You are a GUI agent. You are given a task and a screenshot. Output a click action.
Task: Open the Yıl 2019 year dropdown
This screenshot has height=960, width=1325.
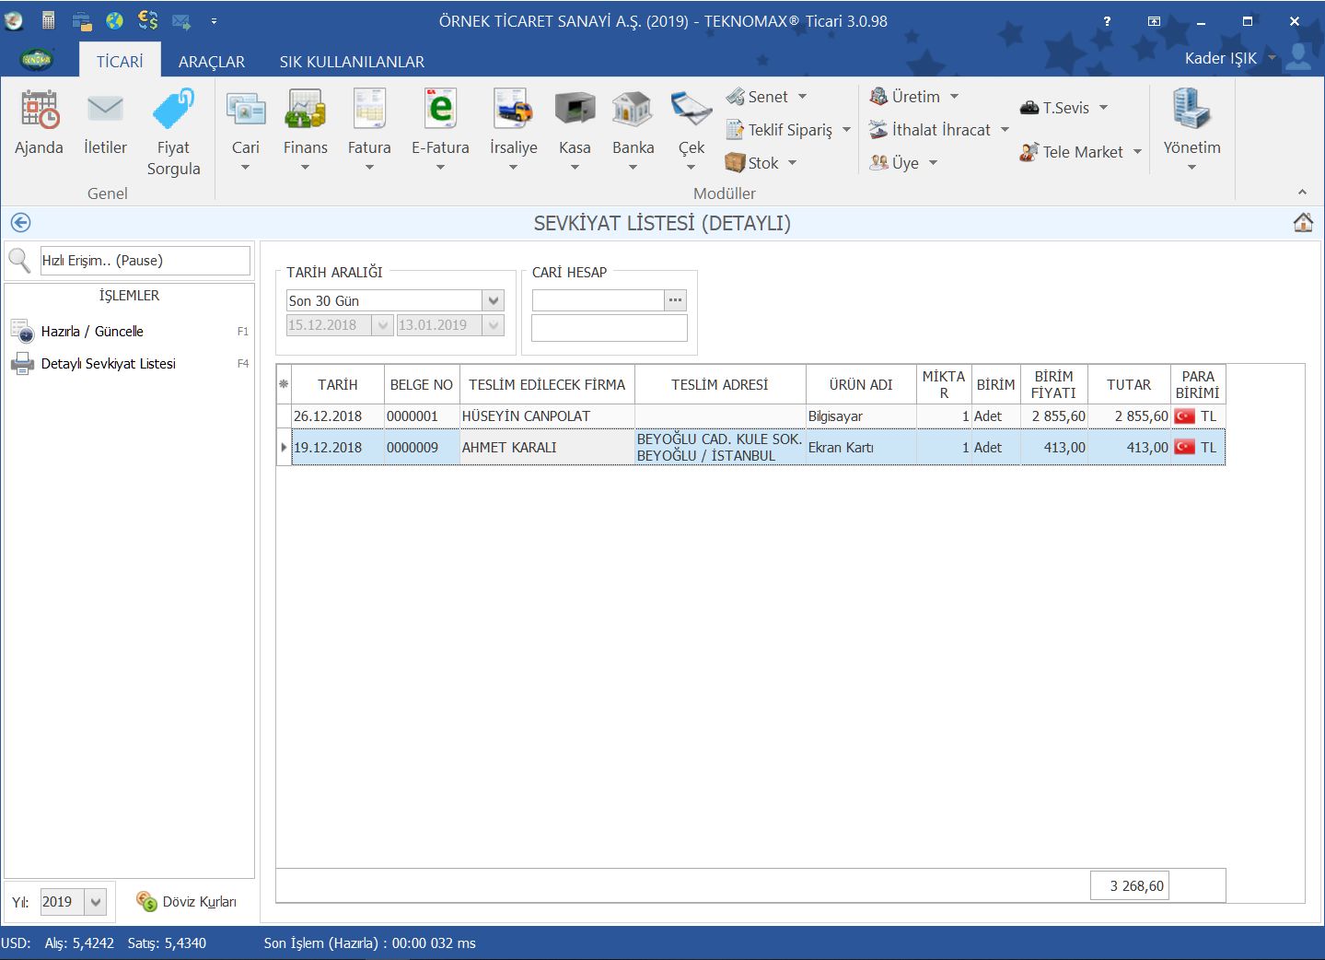click(96, 902)
